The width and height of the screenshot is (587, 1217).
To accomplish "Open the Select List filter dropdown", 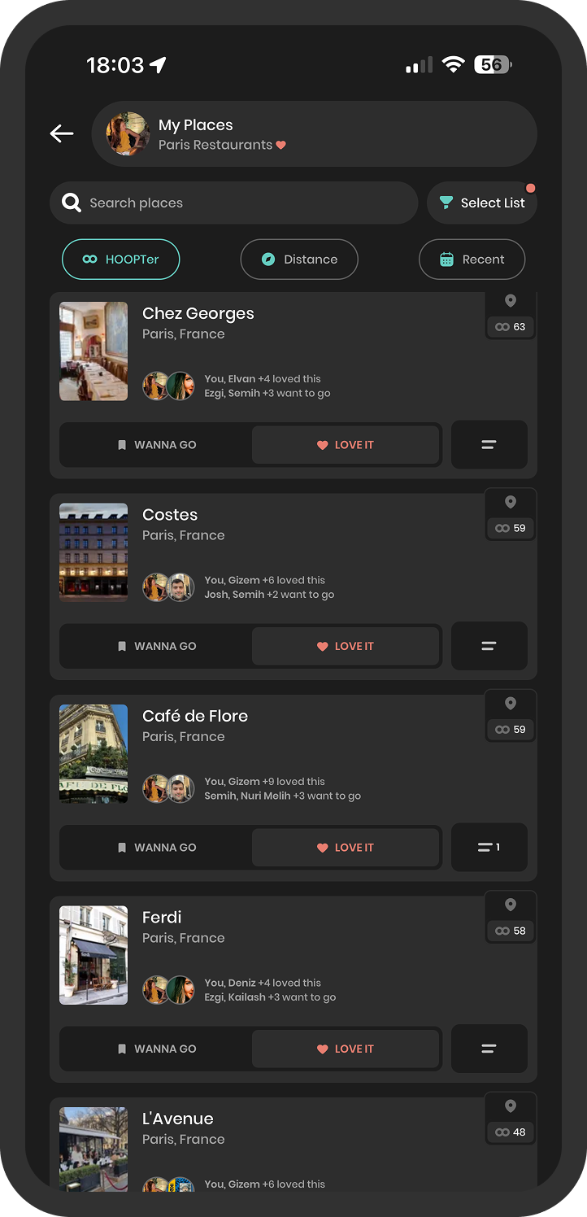I will click(x=482, y=203).
